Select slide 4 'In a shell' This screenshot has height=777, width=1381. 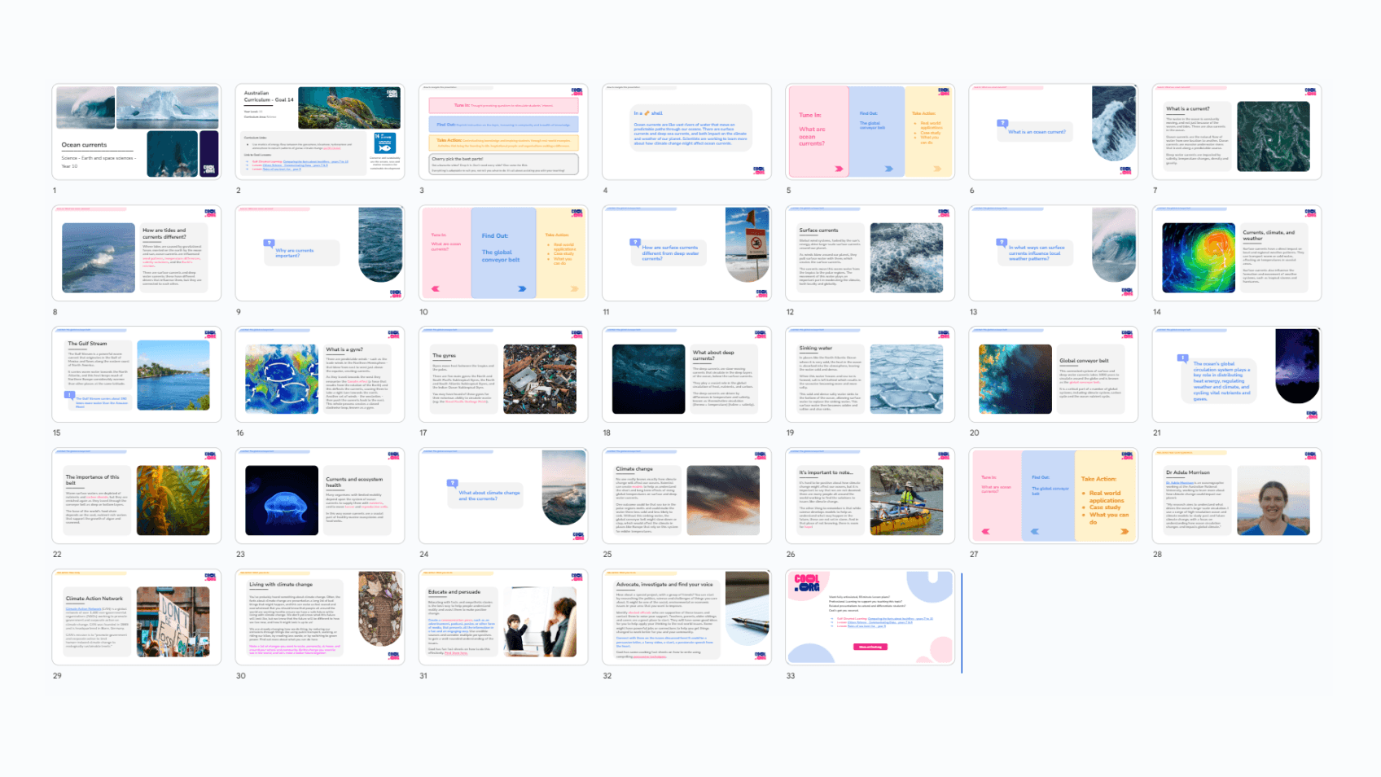point(686,131)
